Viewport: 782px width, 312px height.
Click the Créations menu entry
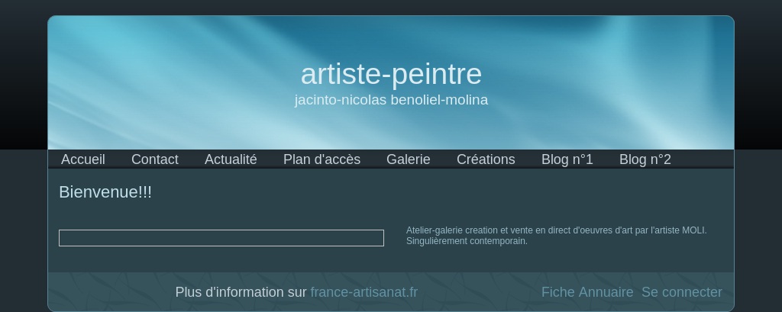click(486, 159)
